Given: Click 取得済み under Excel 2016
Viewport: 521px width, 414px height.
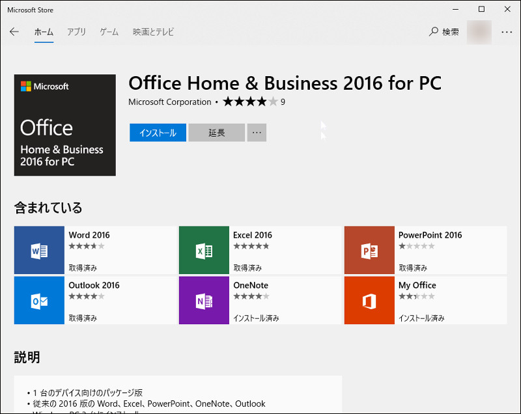Looking at the screenshot, I should point(247,268).
